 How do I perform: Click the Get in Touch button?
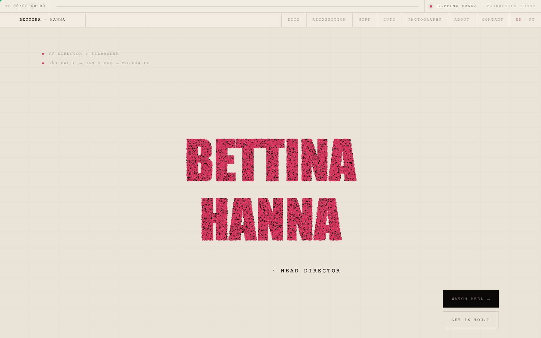coord(471,320)
